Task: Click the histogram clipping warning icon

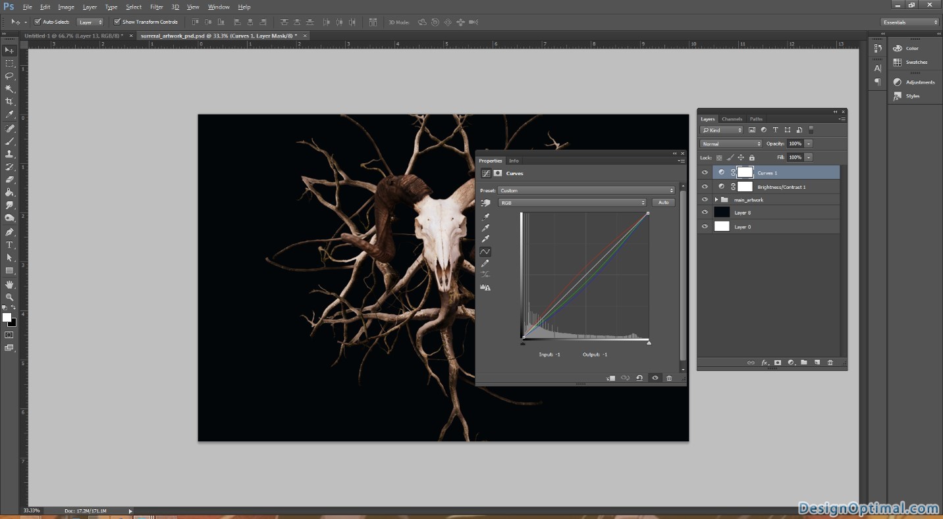Action: click(x=485, y=287)
